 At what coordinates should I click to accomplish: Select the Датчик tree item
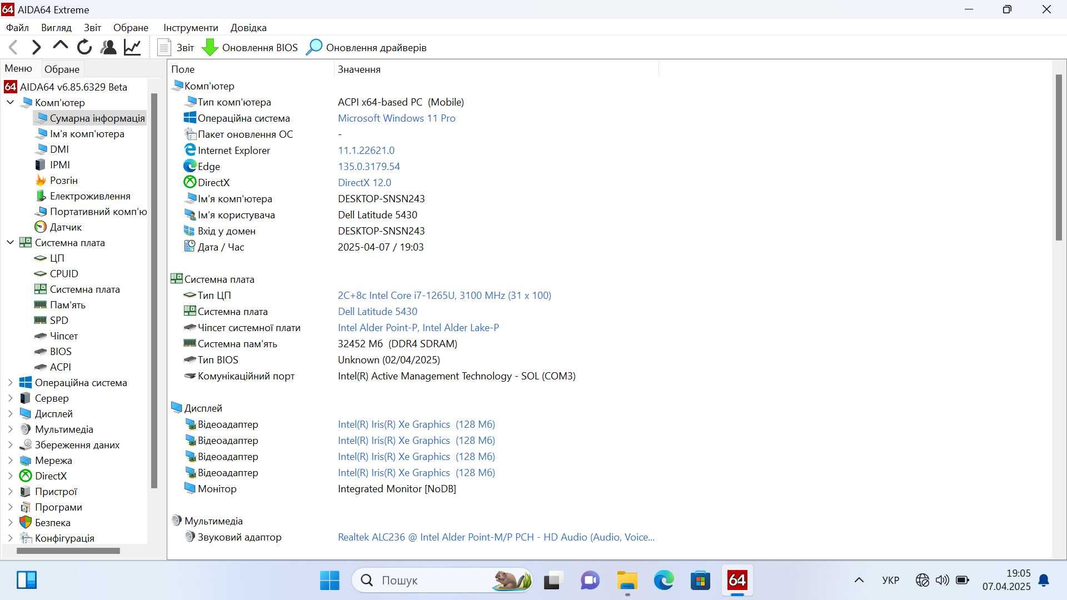pyautogui.click(x=58, y=227)
